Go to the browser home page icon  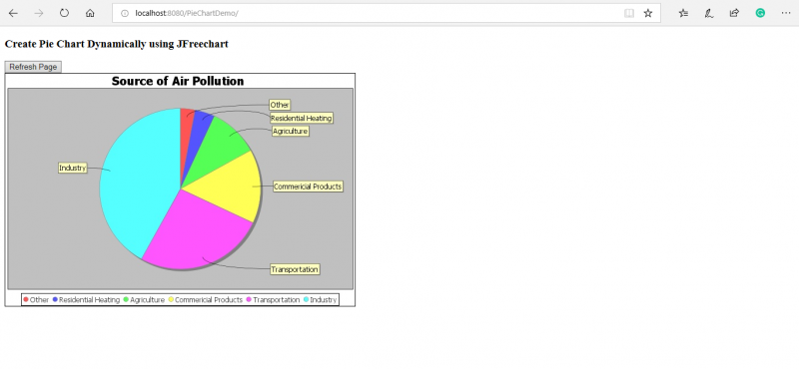pyautogui.click(x=90, y=13)
